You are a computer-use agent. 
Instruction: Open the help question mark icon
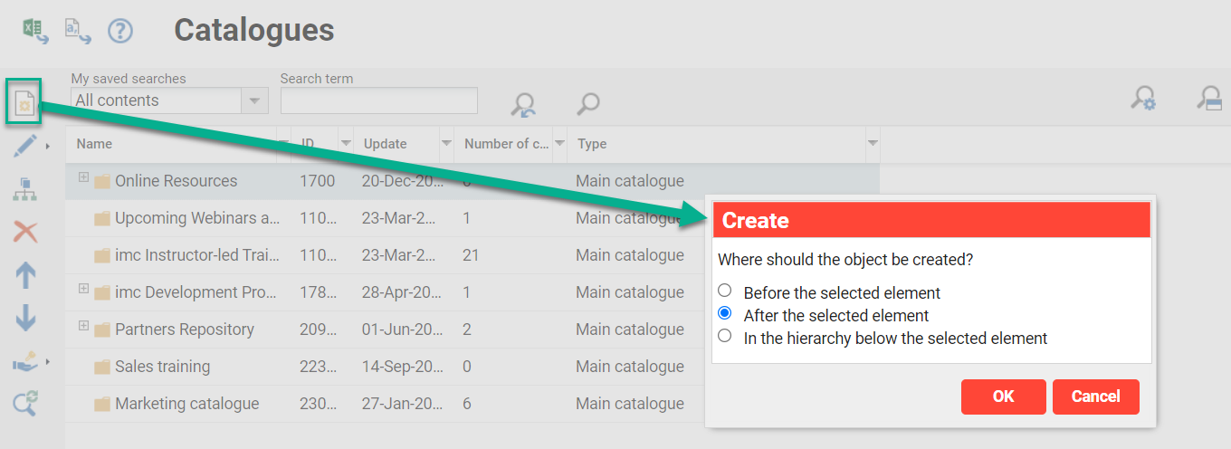(x=120, y=31)
